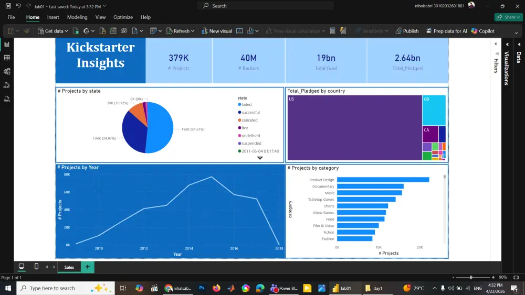The height and width of the screenshot is (295, 525).
Task: Open the Modeling ribbon tab
Action: 77,17
